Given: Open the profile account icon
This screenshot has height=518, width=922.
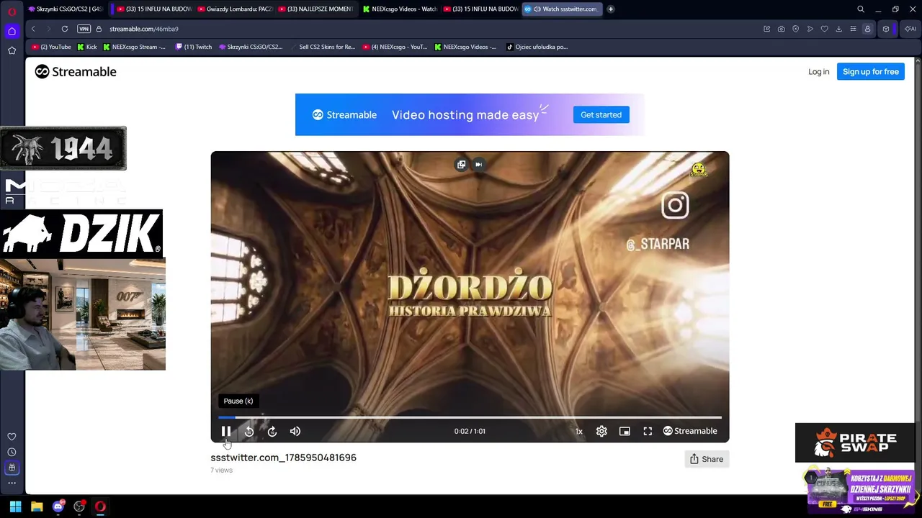Looking at the screenshot, I should click(867, 29).
